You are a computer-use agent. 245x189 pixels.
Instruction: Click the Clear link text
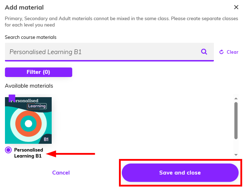pos(232,52)
